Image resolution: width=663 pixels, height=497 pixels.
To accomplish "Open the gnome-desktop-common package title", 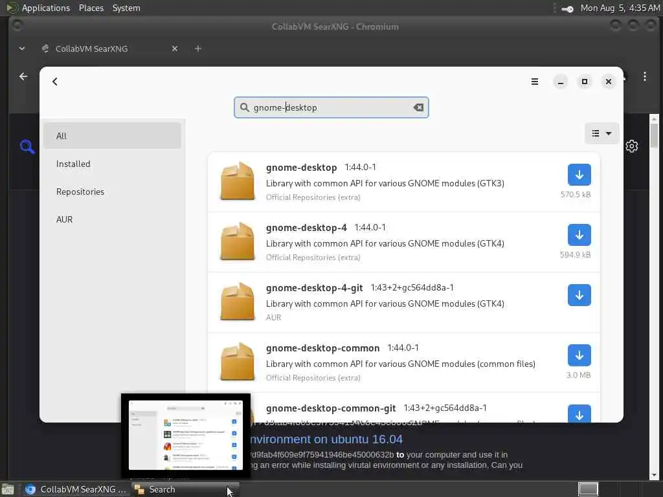I will pos(322,348).
